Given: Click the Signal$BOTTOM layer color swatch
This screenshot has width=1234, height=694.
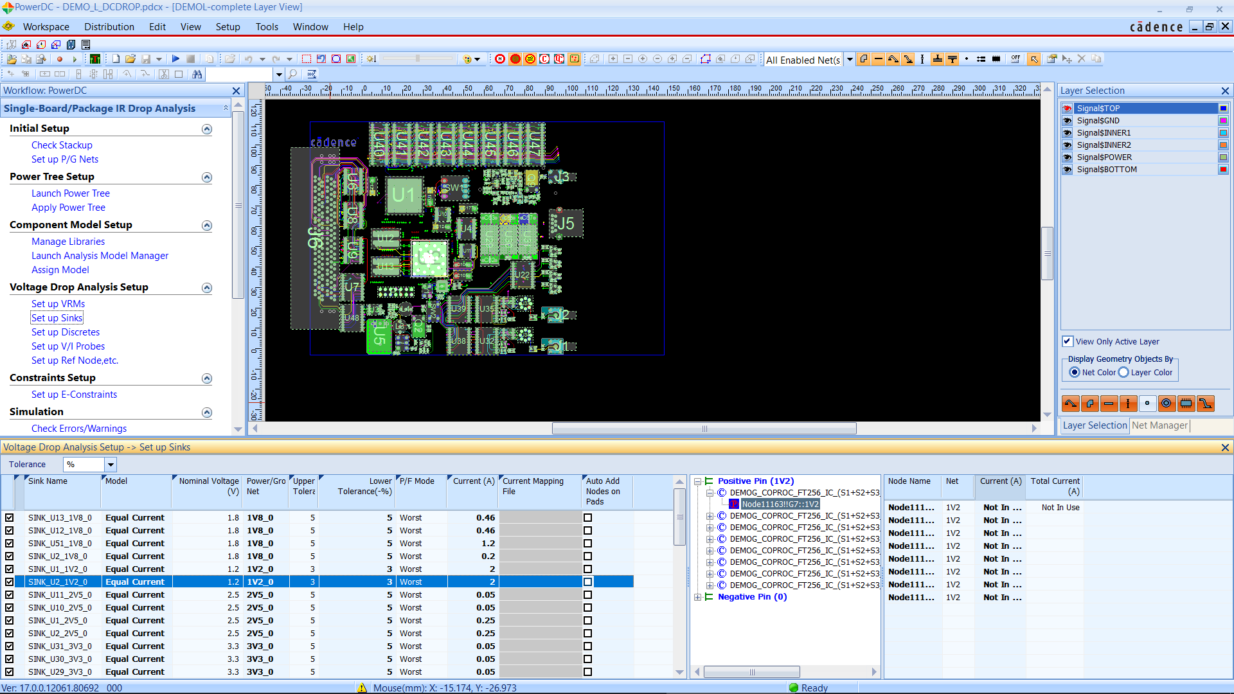Looking at the screenshot, I should 1223,170.
